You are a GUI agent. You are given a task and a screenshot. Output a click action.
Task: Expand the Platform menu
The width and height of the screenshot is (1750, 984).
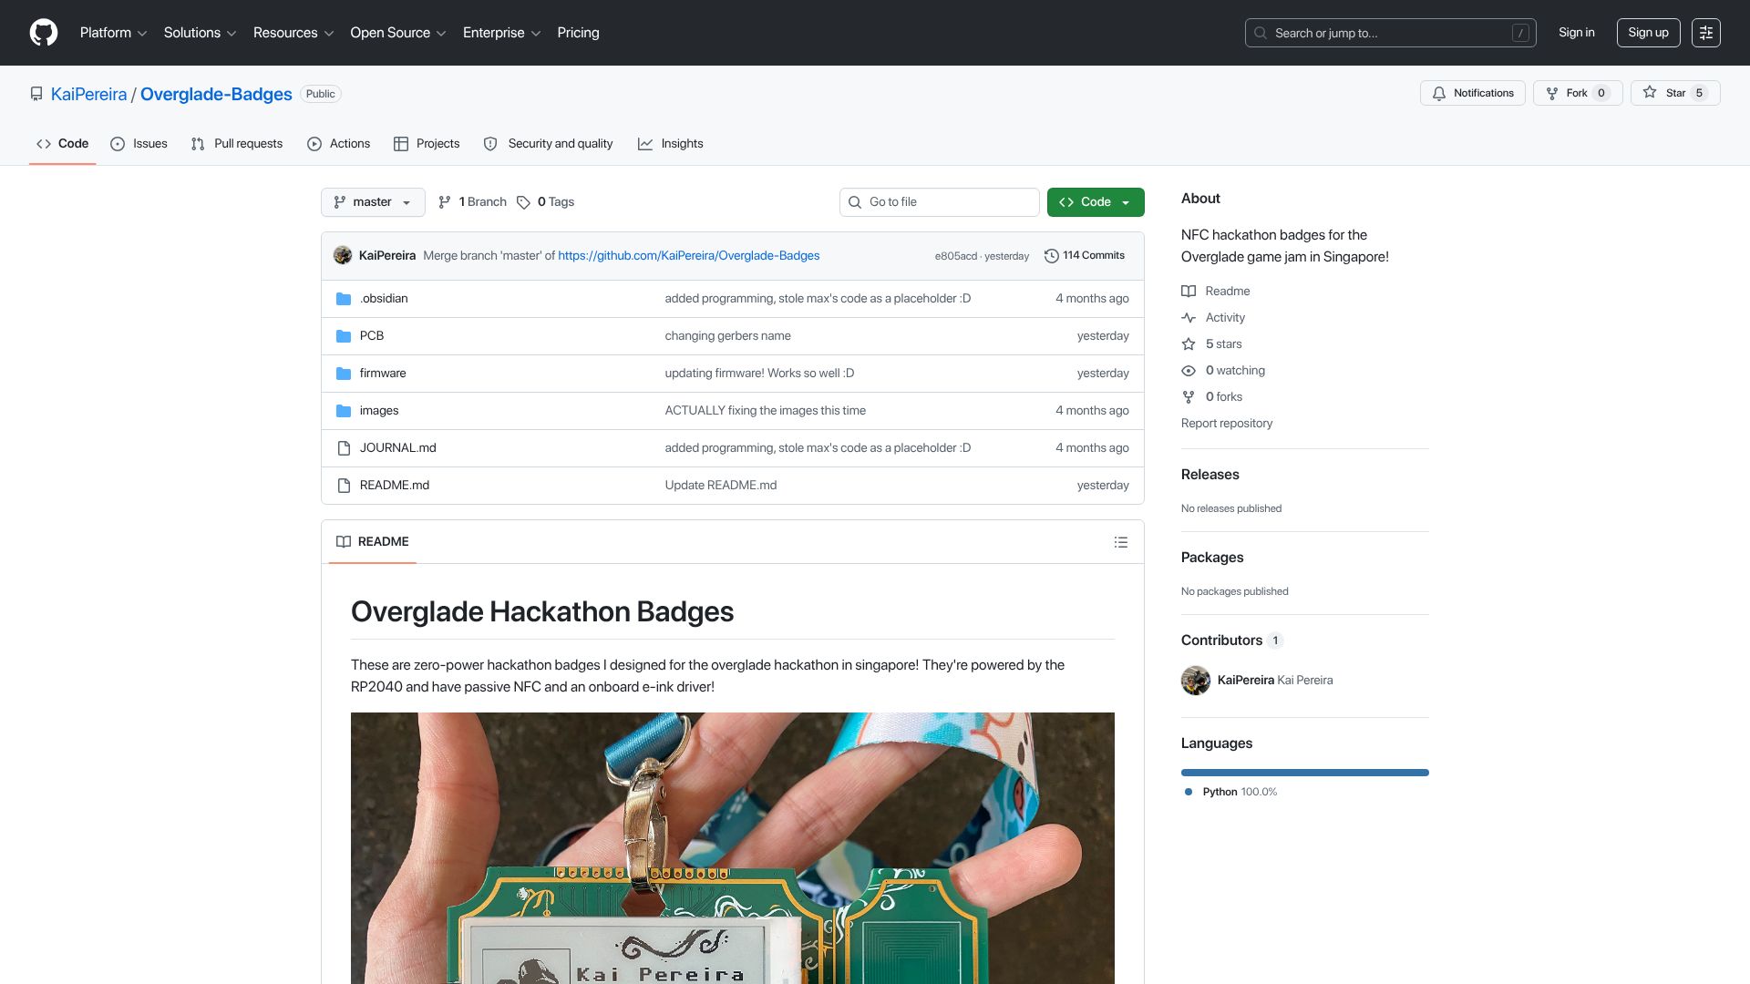tap(113, 33)
